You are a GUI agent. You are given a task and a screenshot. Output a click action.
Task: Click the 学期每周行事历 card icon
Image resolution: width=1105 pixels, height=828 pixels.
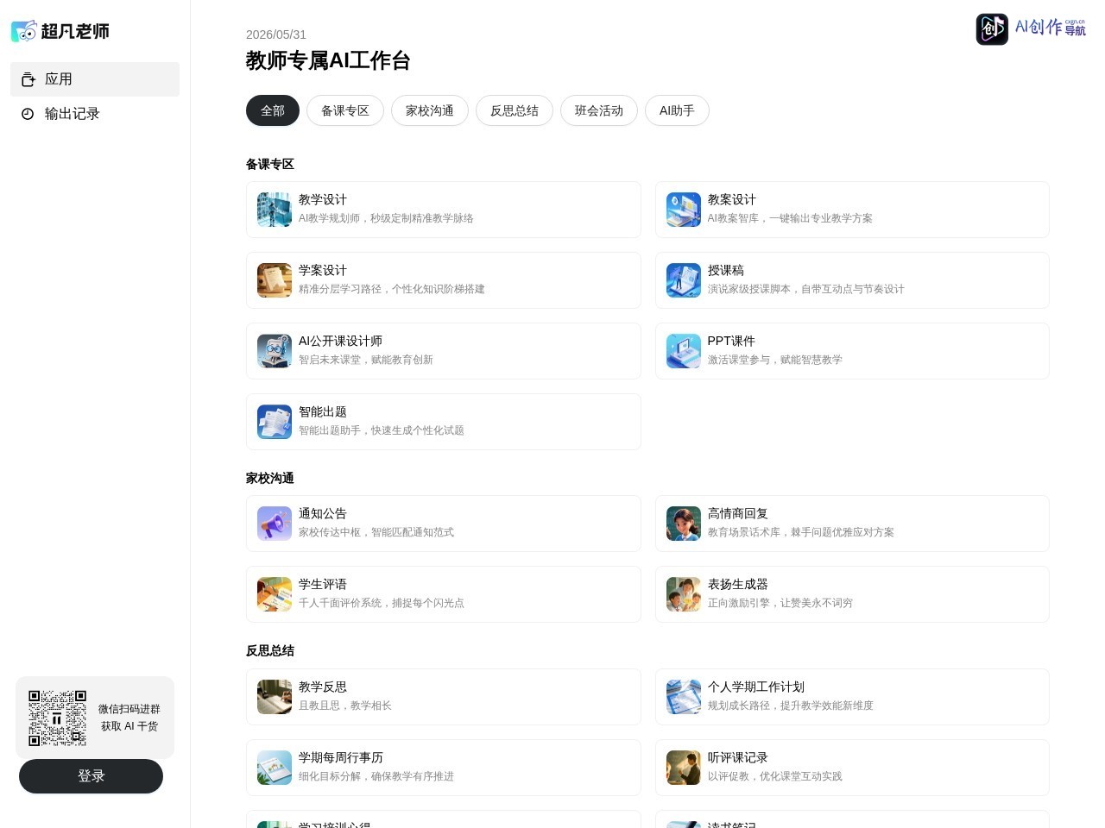coord(275,768)
